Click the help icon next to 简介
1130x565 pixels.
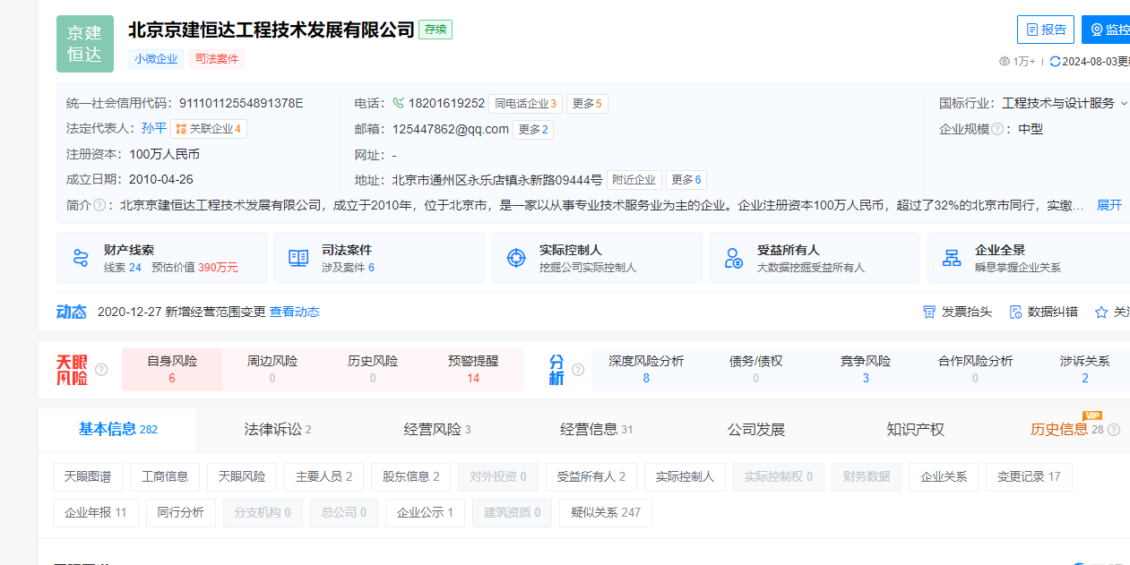(x=99, y=205)
